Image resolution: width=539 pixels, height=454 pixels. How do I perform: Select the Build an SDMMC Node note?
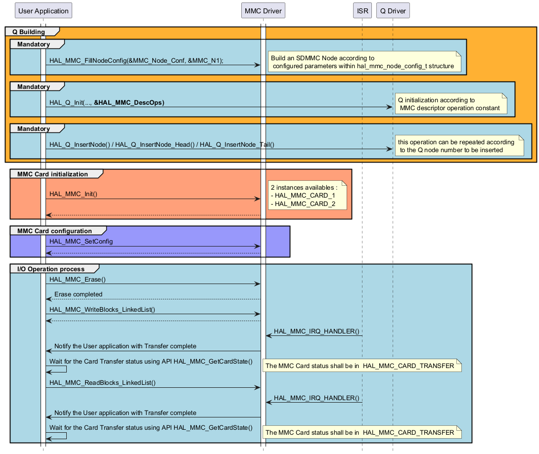pyautogui.click(x=365, y=62)
